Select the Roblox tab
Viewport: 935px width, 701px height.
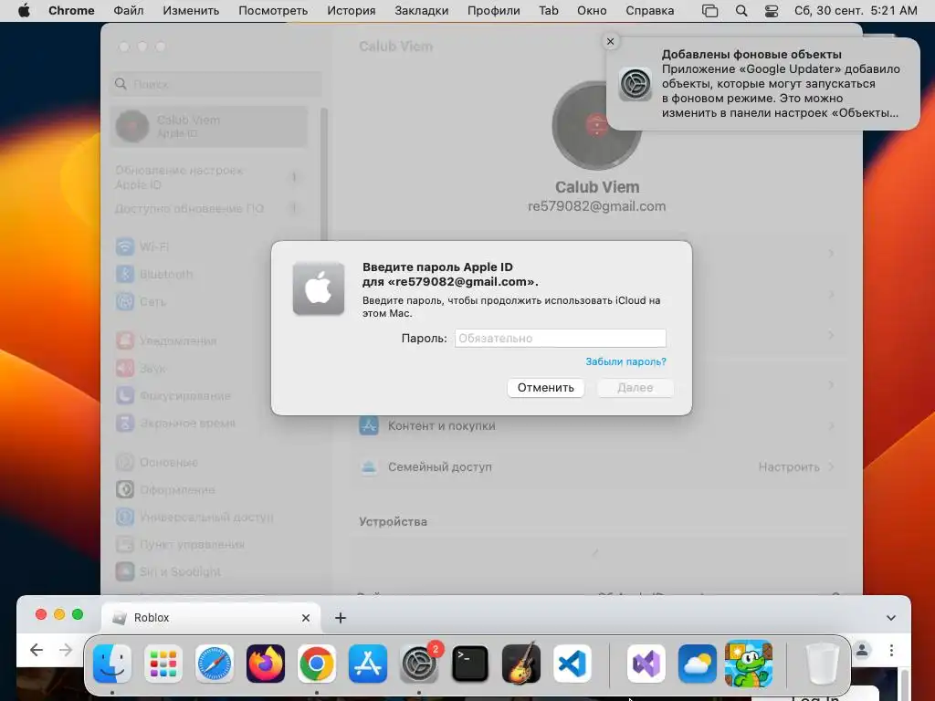tap(211, 618)
